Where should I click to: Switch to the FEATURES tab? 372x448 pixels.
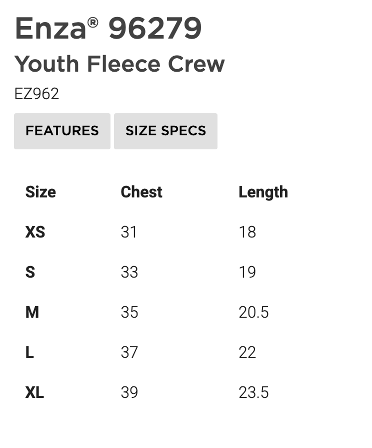tap(62, 131)
